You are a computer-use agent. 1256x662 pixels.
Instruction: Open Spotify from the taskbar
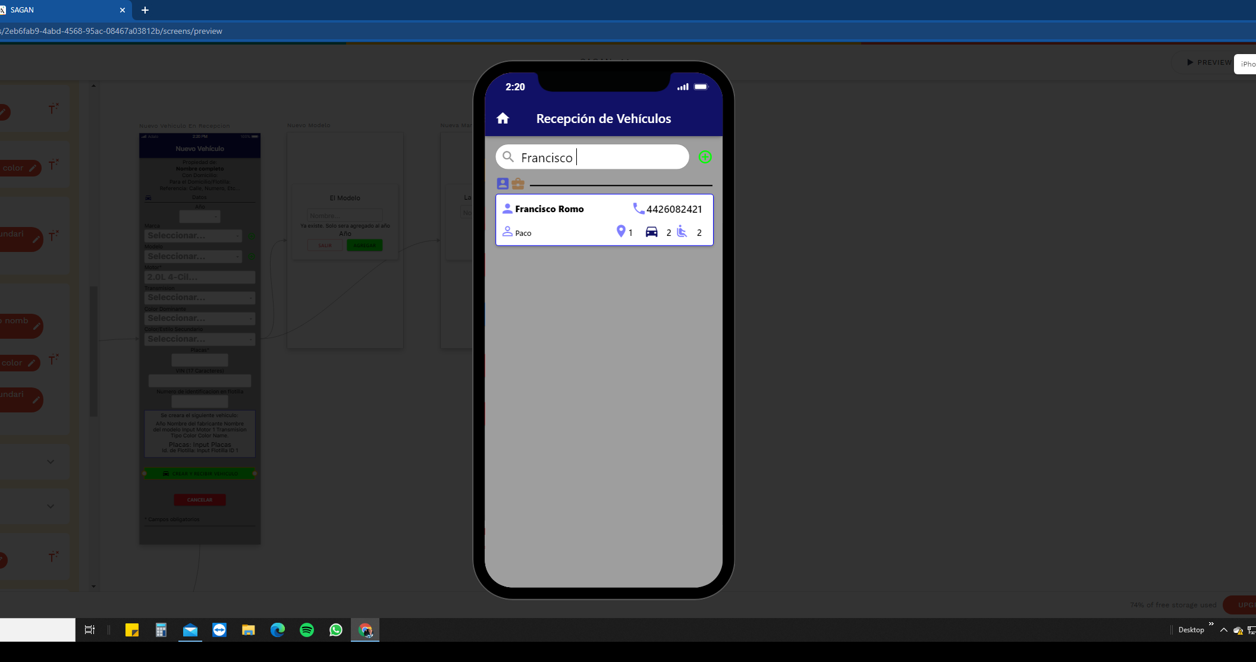[307, 630]
